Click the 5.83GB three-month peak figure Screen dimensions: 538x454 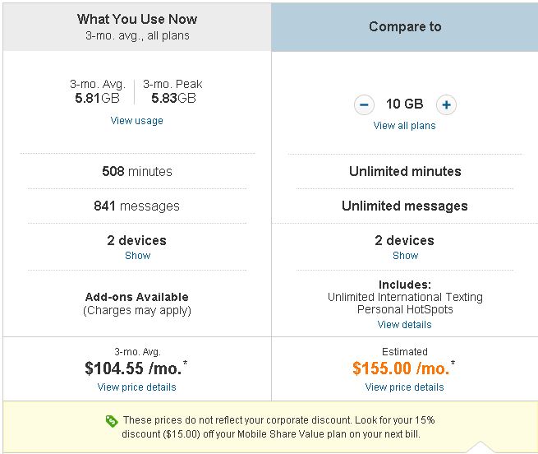173,99
